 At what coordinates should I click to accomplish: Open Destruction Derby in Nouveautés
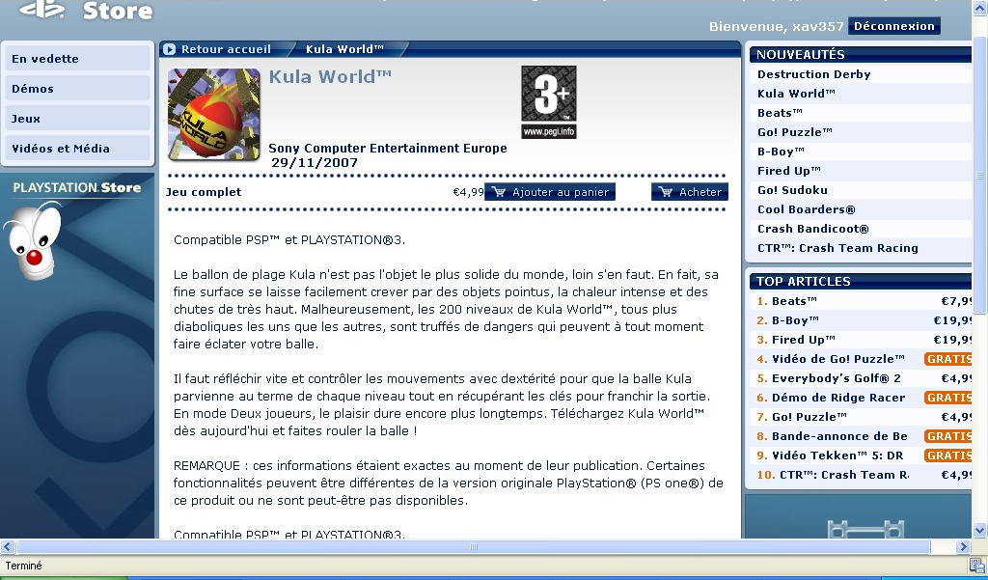pyautogui.click(x=814, y=74)
